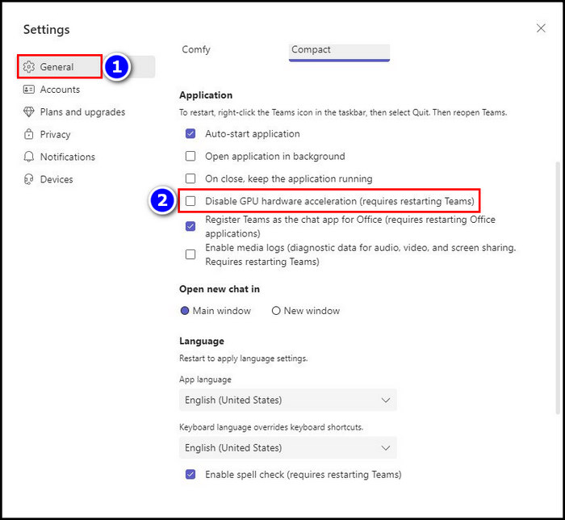The width and height of the screenshot is (565, 520).
Task: Go to Plans and upgrades
Action: [74, 111]
